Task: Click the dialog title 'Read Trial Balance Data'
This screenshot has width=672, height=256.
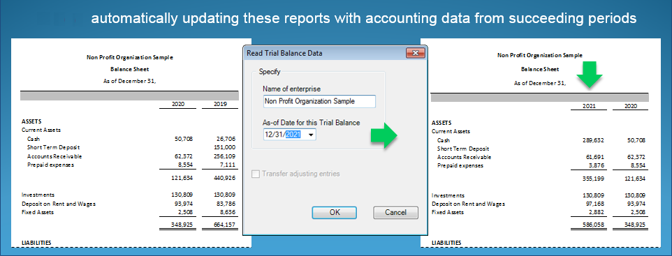Action: [284, 53]
